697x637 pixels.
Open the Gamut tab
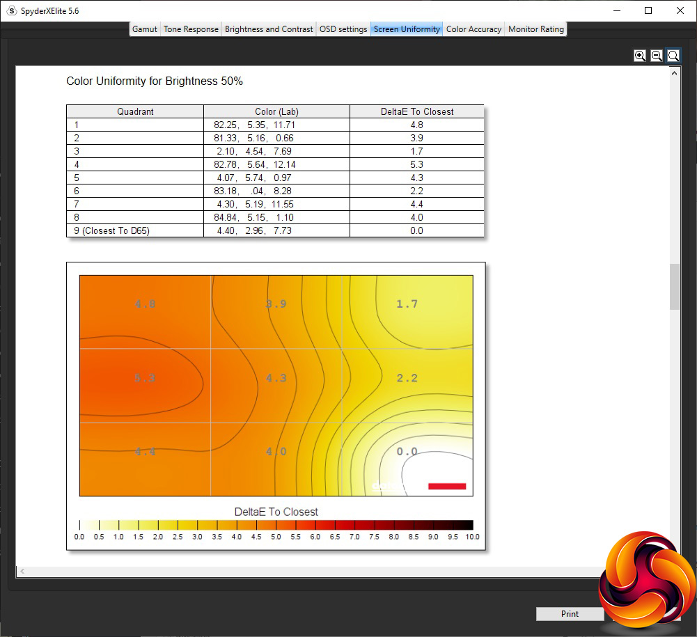144,29
